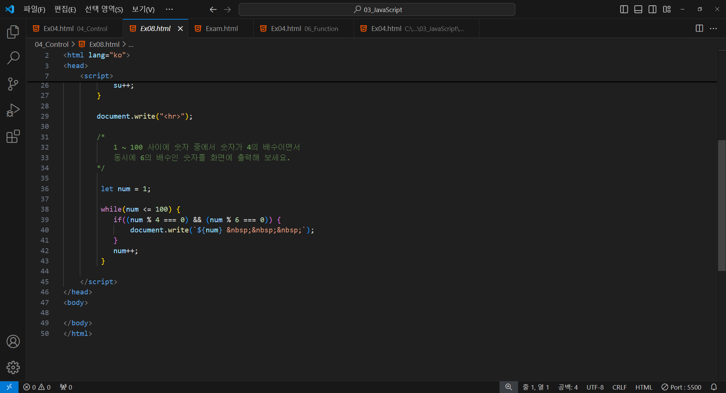Open the notifications bell
This screenshot has height=393, width=726.
(714, 387)
